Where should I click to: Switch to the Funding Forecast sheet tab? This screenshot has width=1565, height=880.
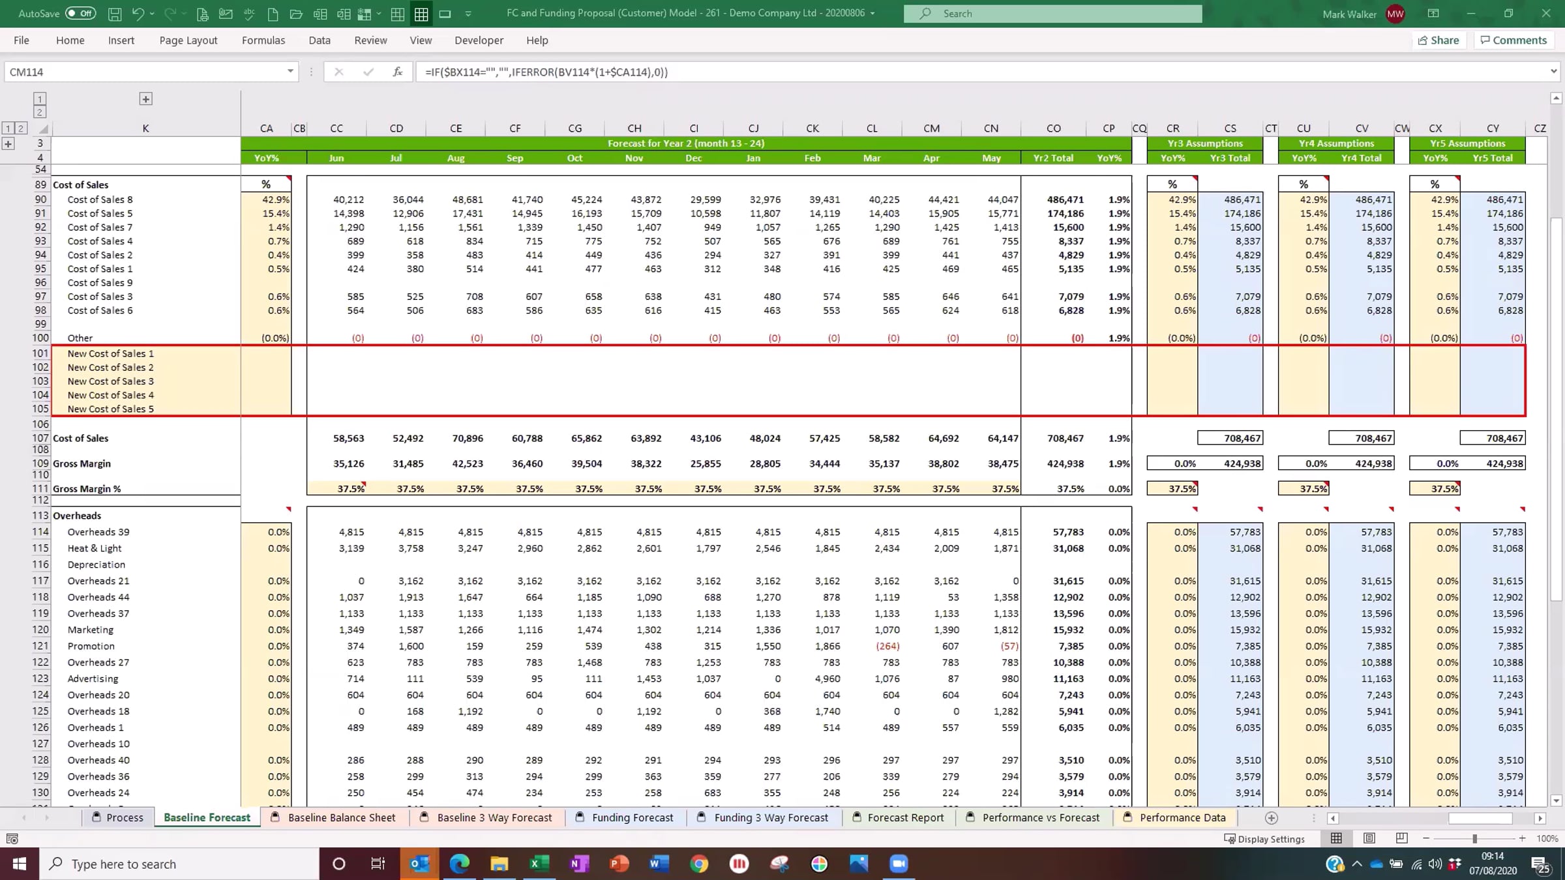(x=632, y=817)
